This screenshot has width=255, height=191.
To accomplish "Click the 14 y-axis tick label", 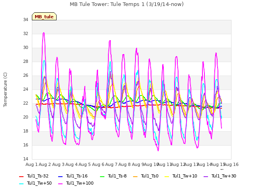I will coord(25,159).
